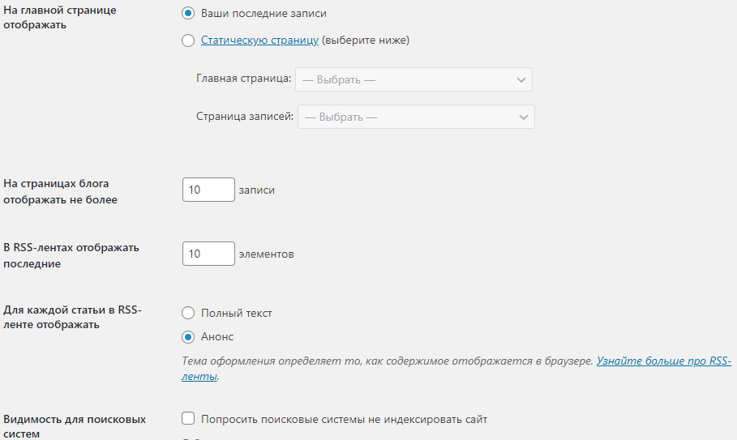Image resolution: width=737 pixels, height=440 pixels.
Task: Focus the blog pages "записи" number field
Action: tap(208, 190)
